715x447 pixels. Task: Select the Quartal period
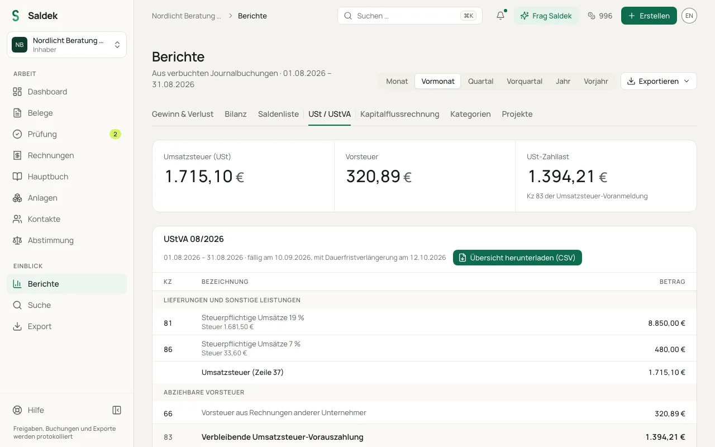click(481, 81)
